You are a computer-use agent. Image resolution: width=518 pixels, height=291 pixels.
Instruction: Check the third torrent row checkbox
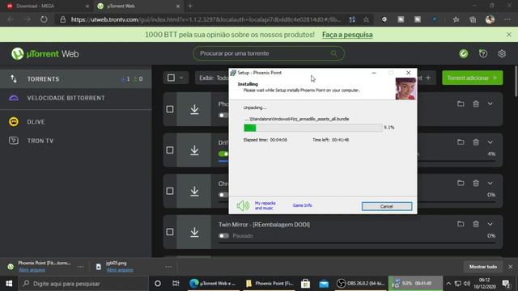pyautogui.click(x=170, y=191)
